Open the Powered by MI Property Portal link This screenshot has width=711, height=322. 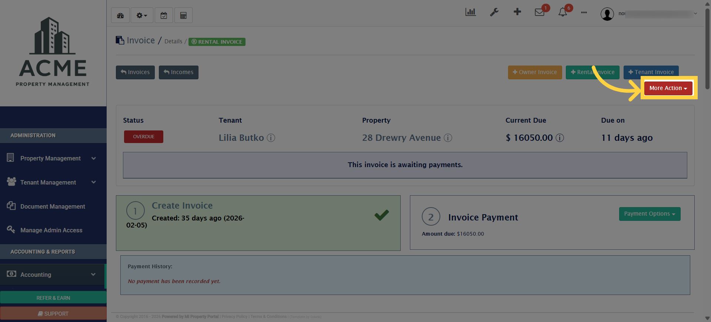(190, 317)
